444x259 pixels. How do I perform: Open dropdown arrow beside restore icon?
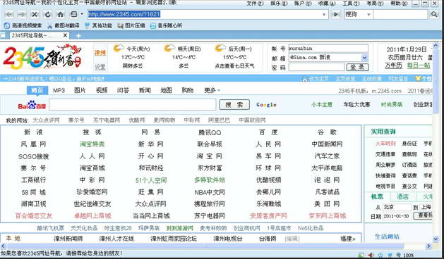[82, 14]
